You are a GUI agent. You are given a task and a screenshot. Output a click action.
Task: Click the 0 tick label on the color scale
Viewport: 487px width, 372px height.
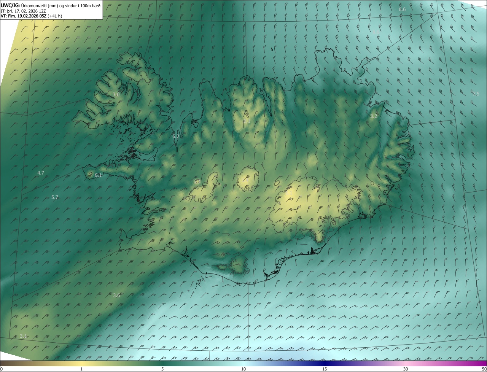tap(2, 369)
